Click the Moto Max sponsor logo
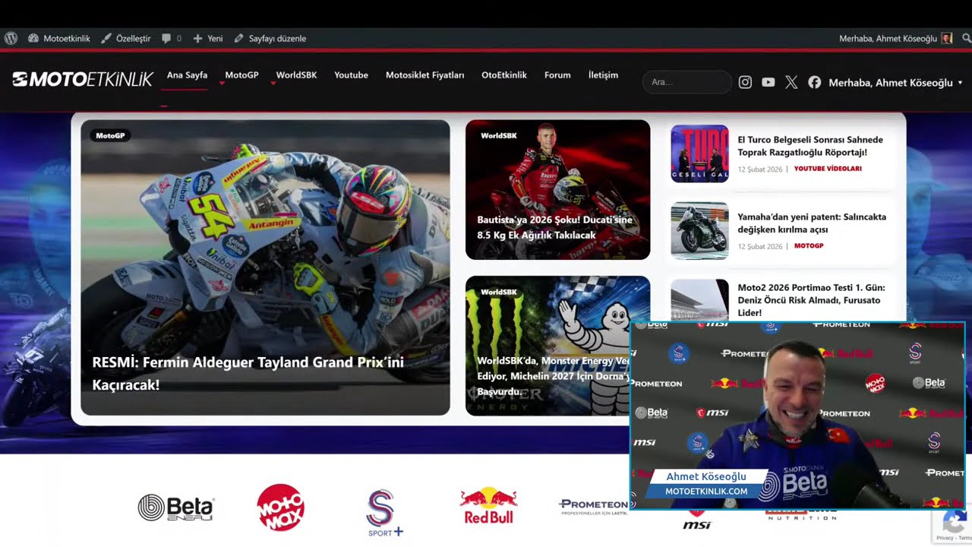Screen dimensions: 972x547 click(280, 507)
